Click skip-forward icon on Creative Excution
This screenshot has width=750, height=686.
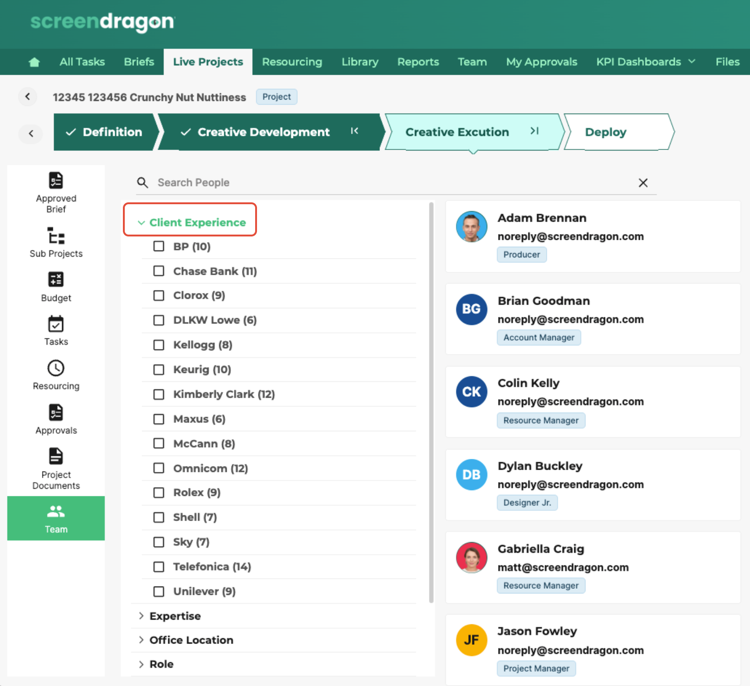point(535,131)
